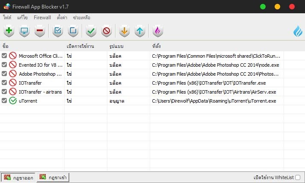Click block icon of the IOTransfer.exe row
This screenshot has width=305, height=183.
coord(13,83)
